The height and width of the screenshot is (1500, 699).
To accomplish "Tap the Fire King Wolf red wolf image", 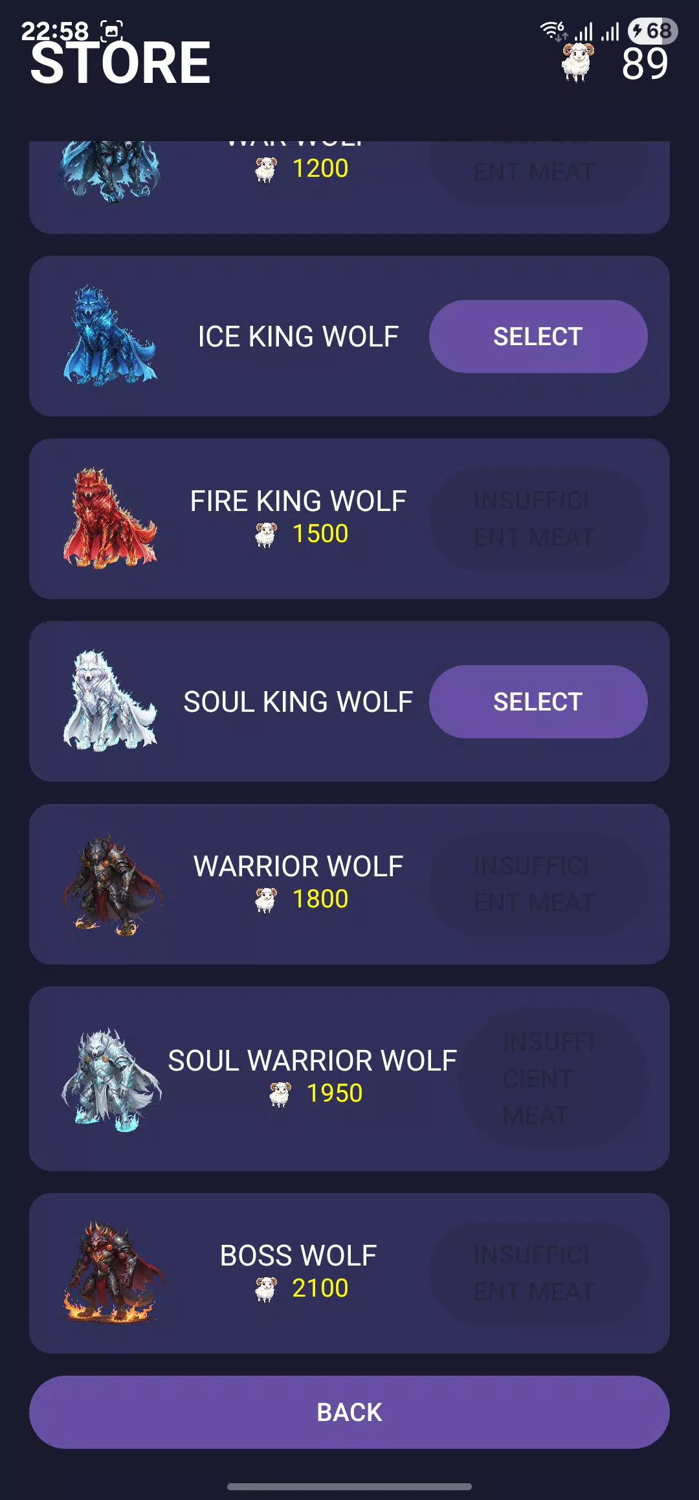I will (x=110, y=519).
